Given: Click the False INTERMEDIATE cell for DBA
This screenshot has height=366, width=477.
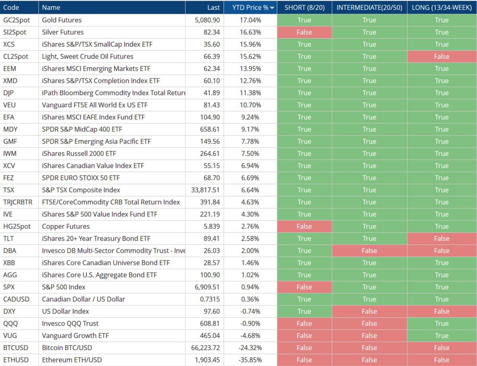Looking at the screenshot, I should [370, 250].
